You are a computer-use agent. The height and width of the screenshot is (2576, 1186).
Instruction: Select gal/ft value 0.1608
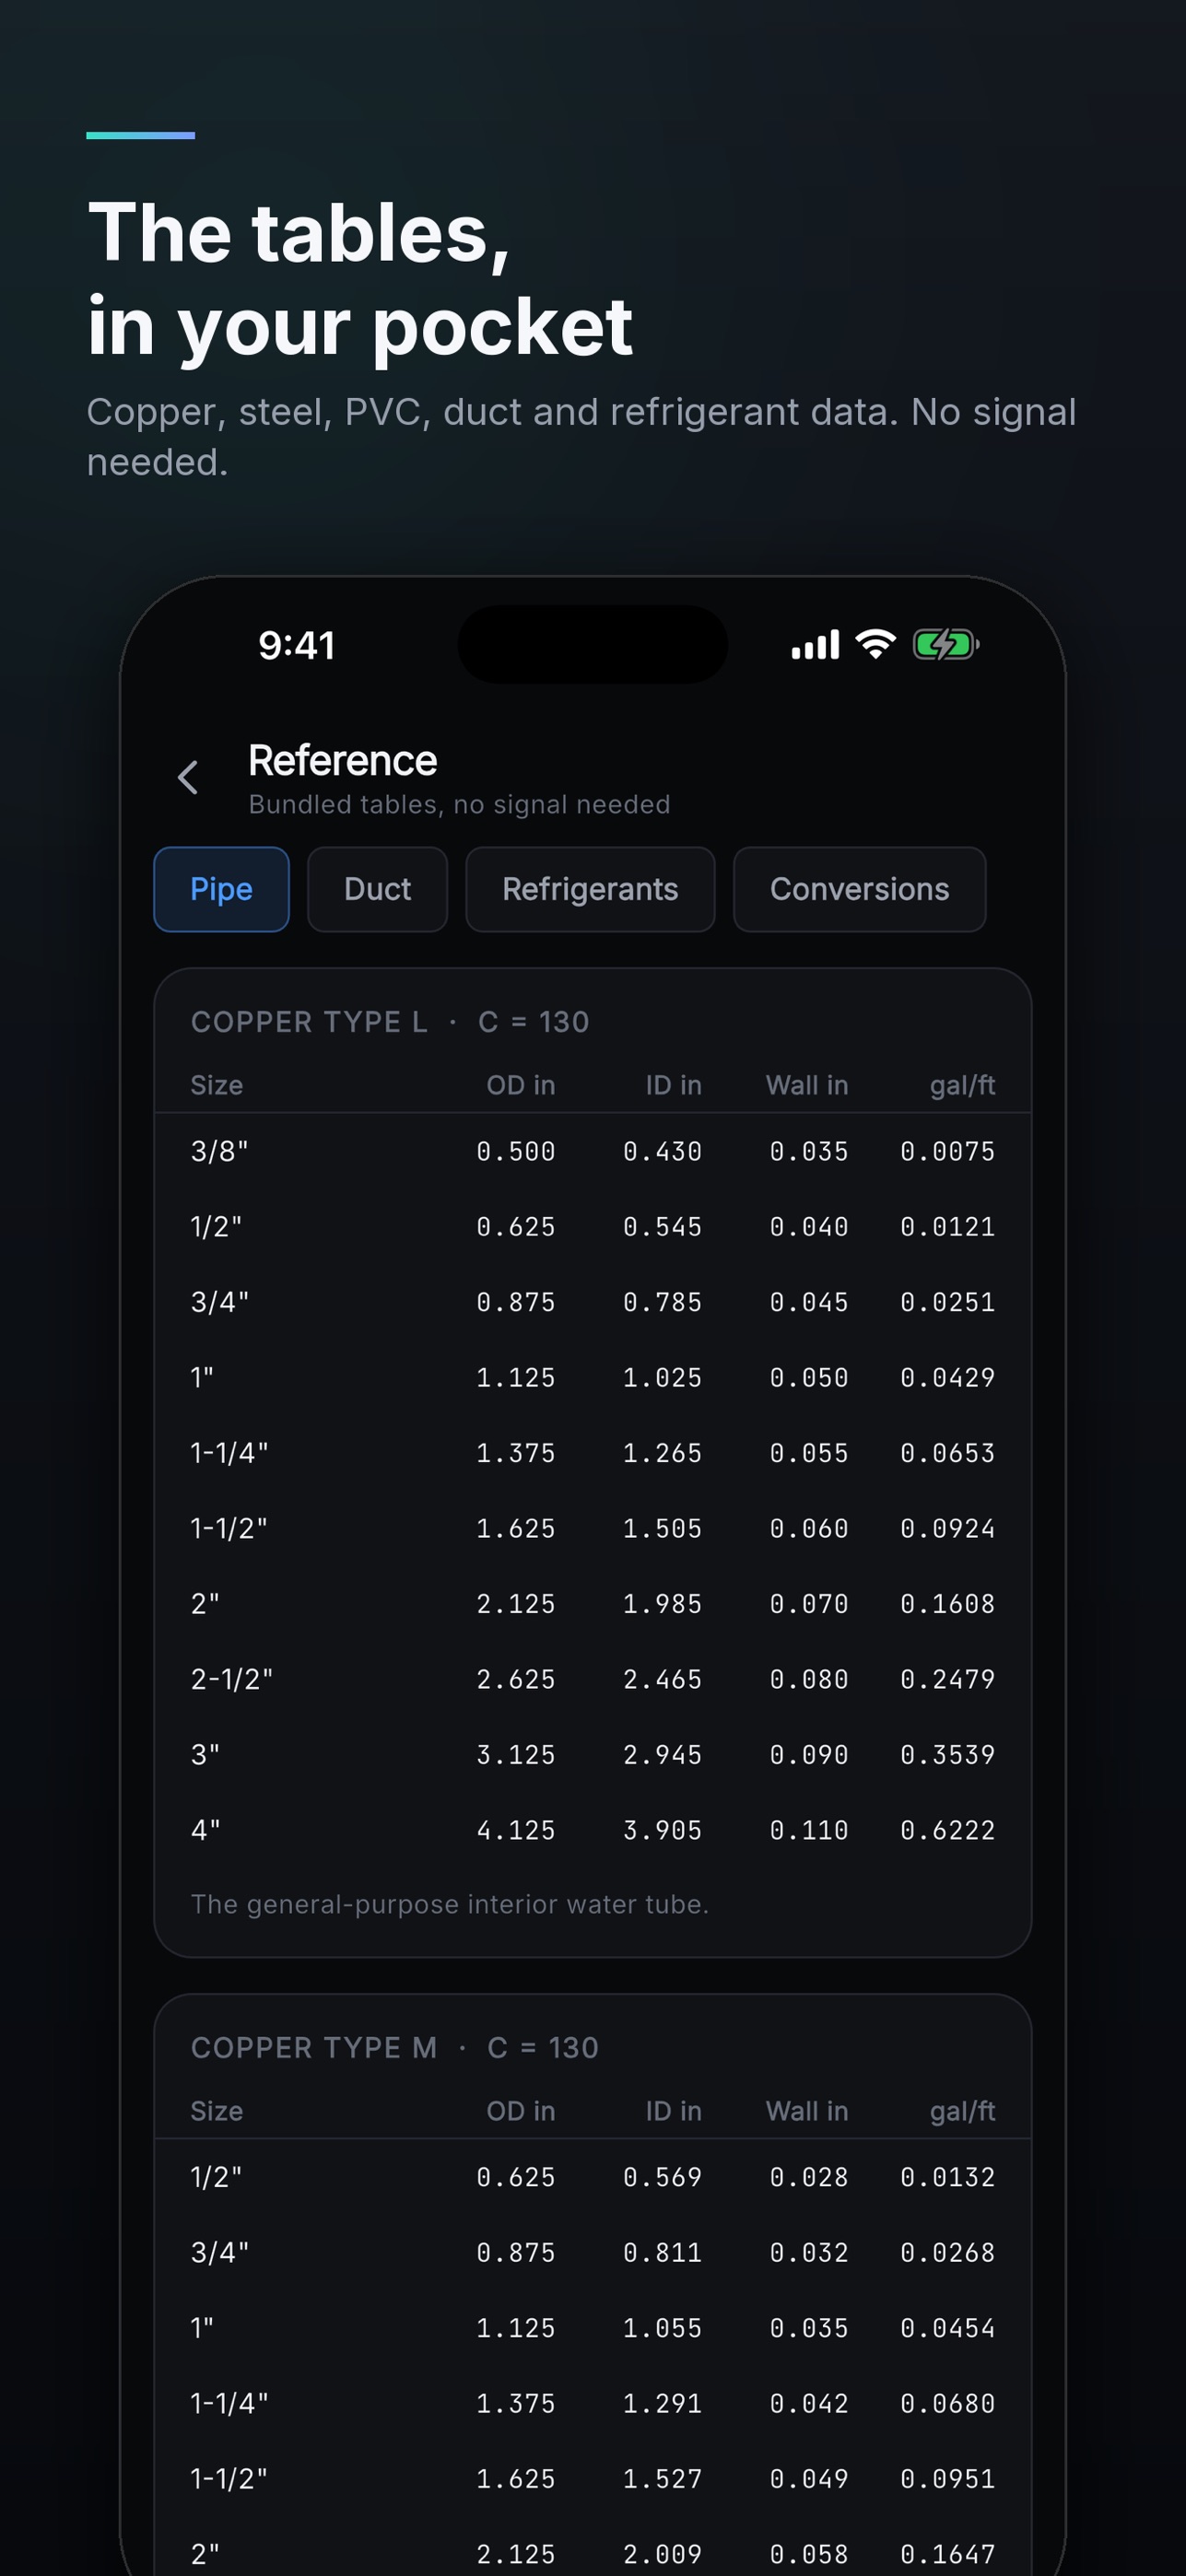tap(948, 1604)
